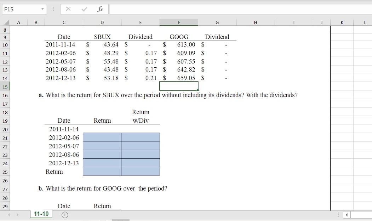The width and height of the screenshot is (372, 221).
Task: Click the cell showing dividend 0.21
Action: (x=141, y=78)
